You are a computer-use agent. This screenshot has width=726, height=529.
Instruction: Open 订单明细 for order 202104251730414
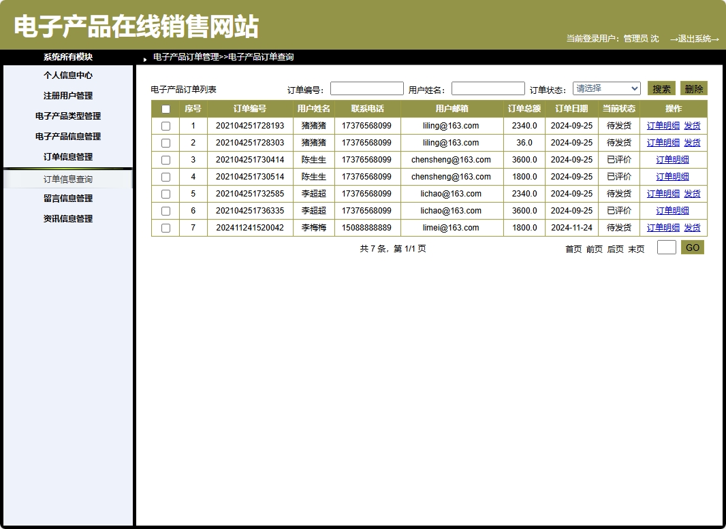point(672,159)
